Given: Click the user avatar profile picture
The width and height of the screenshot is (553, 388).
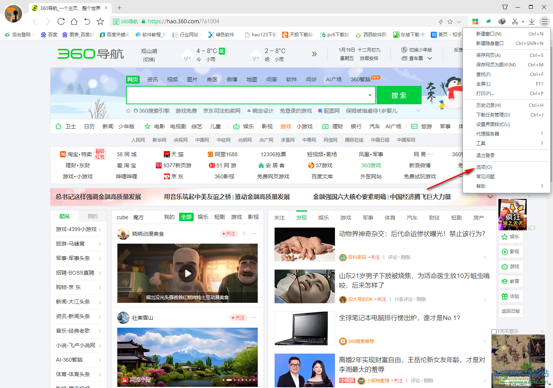Looking at the screenshot, I should (13, 14).
